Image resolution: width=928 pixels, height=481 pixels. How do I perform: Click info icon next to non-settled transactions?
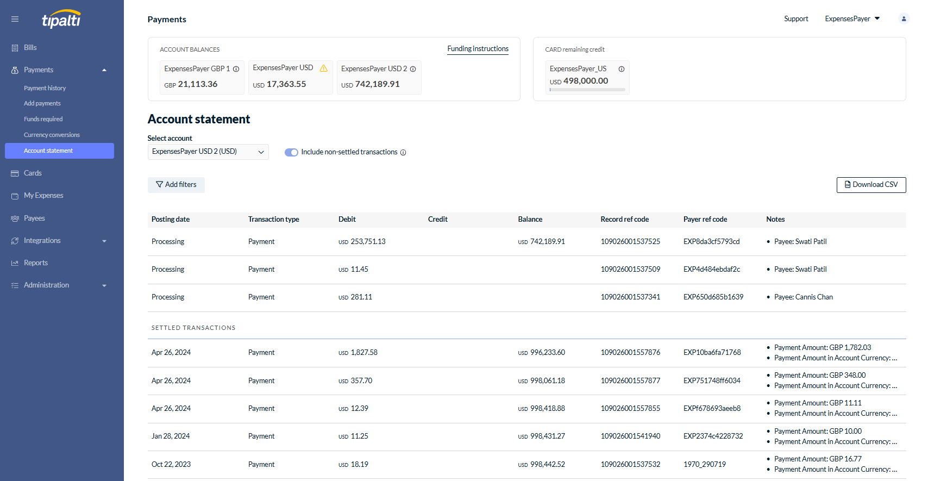(403, 153)
